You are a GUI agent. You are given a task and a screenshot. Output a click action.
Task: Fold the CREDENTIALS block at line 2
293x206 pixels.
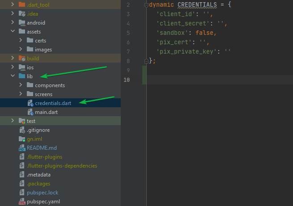(147, 5)
